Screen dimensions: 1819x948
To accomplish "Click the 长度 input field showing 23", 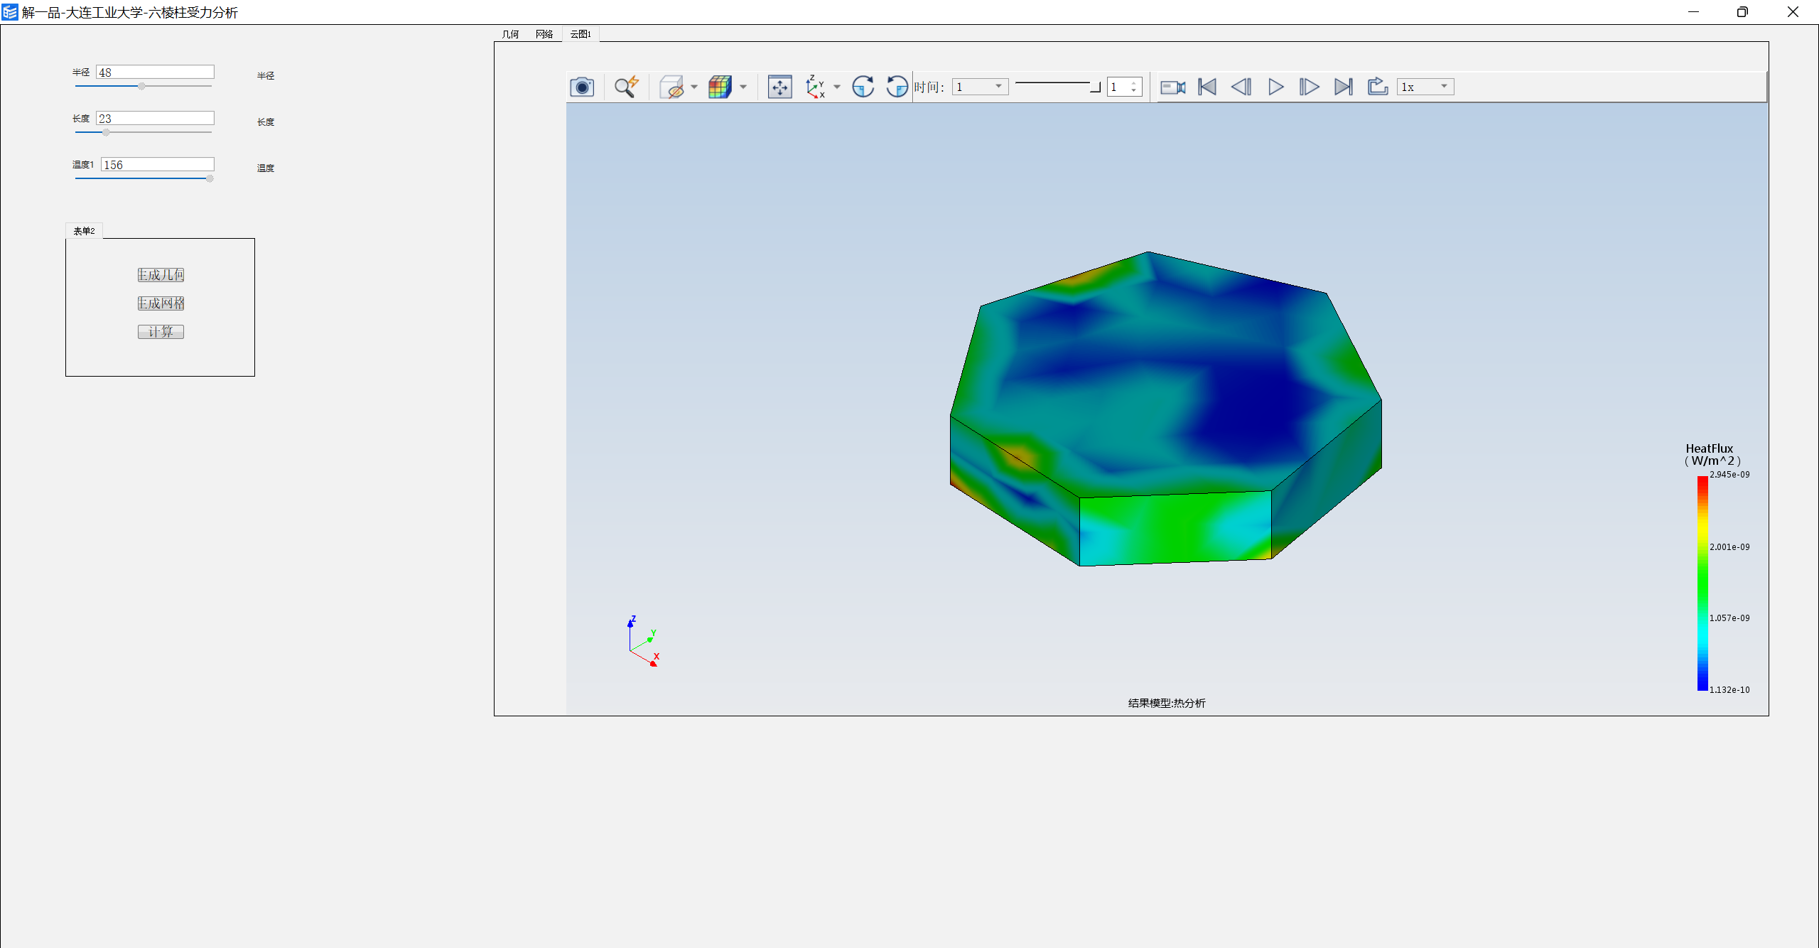I will tap(155, 119).
